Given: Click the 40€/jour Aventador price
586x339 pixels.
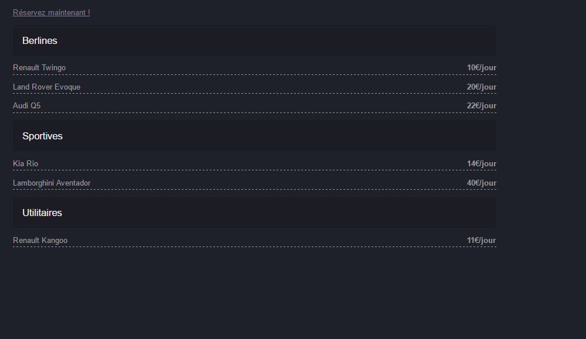Looking at the screenshot, I should pos(481,183).
